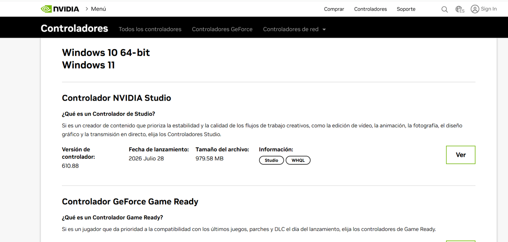Go to Todos los controladores tab
Viewport: 508px width, 242px height.
coord(150,29)
